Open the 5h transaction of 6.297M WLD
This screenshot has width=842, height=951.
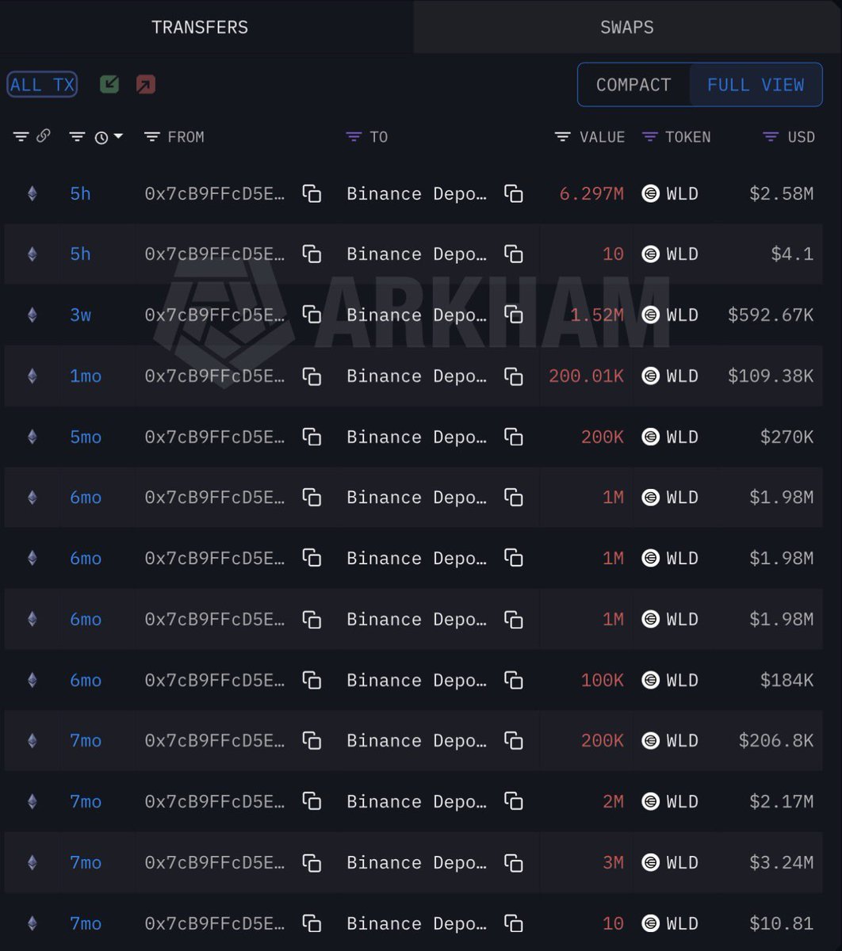[x=80, y=193]
